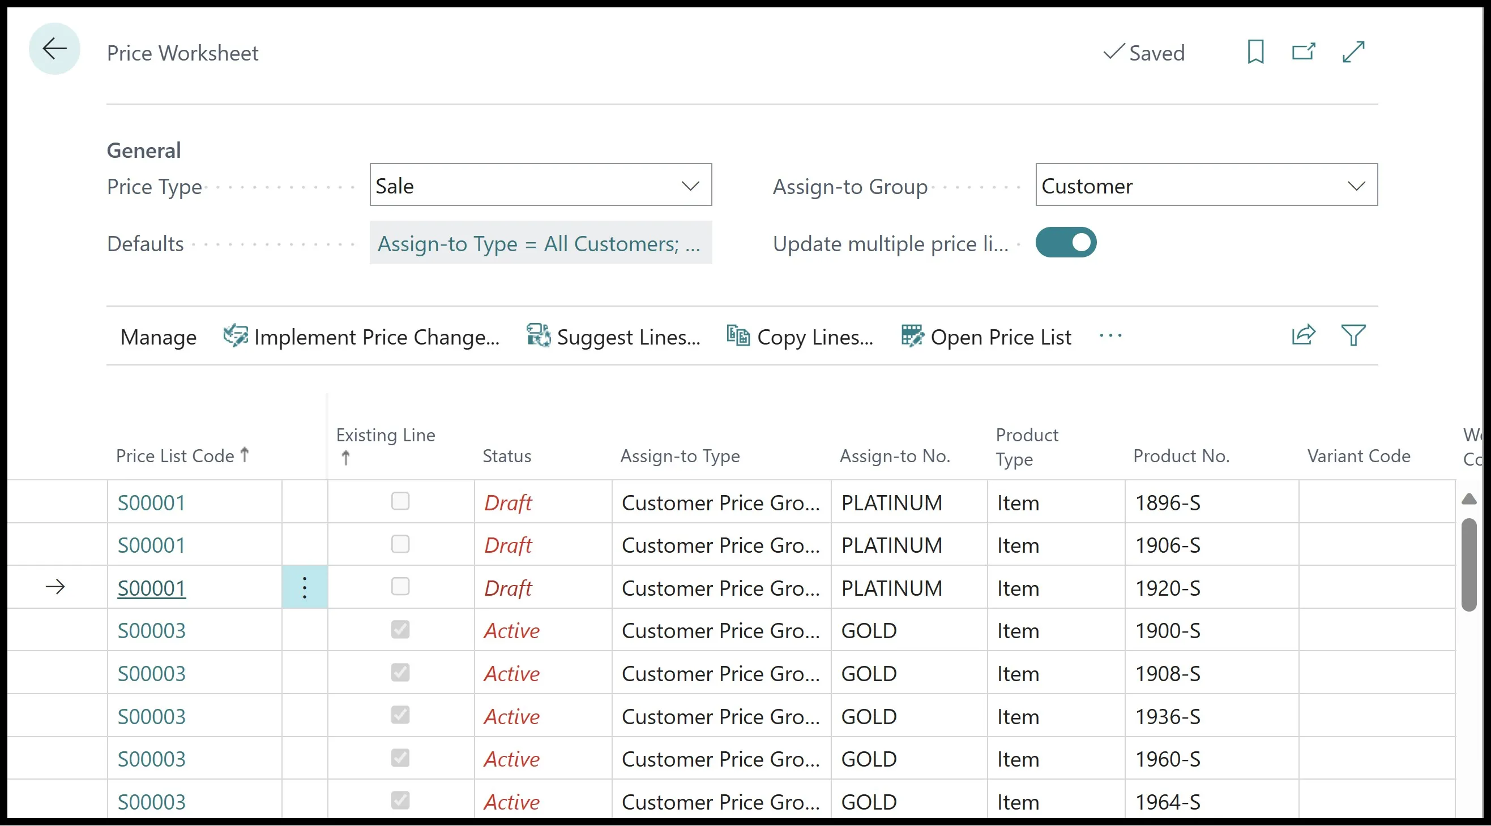Toggle Existing Line checkbox for 1900-S
Screen dimensions: 1491x826
coord(400,630)
